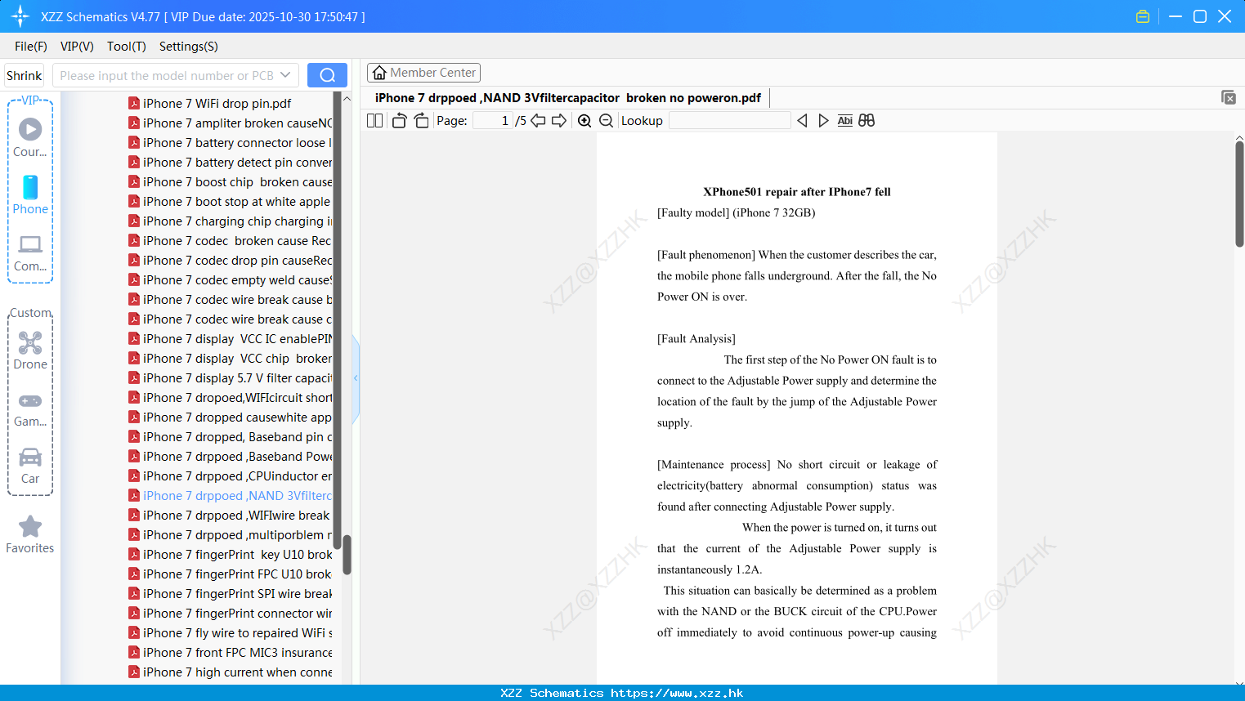Select the Computer category icon

tap(30, 253)
